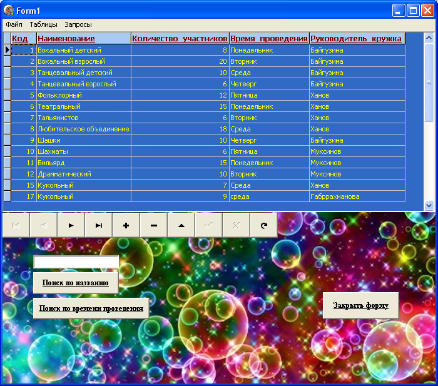Move to next record in navigator
Image resolution: width=438 pixels, height=386 pixels.
pyautogui.click(x=71, y=225)
